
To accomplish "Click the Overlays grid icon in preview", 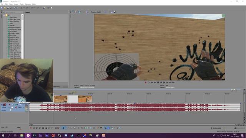I will tap(105, 12).
